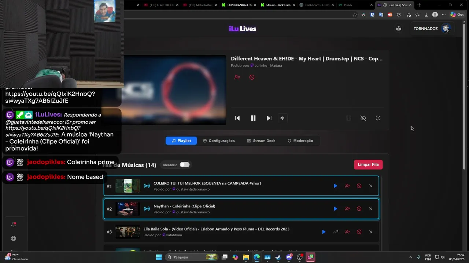Click the Limpar Fila button

[368, 165]
